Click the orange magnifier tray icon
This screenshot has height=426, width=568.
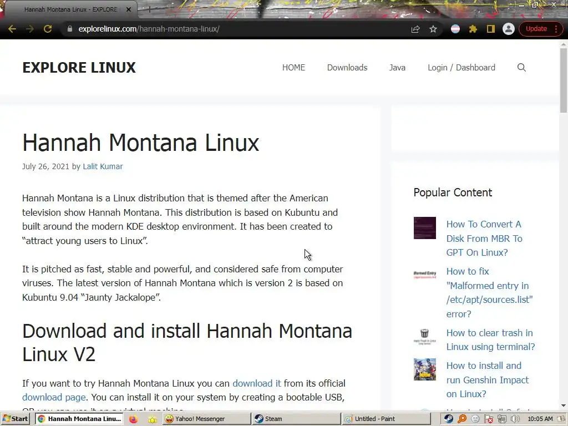[x=462, y=419]
